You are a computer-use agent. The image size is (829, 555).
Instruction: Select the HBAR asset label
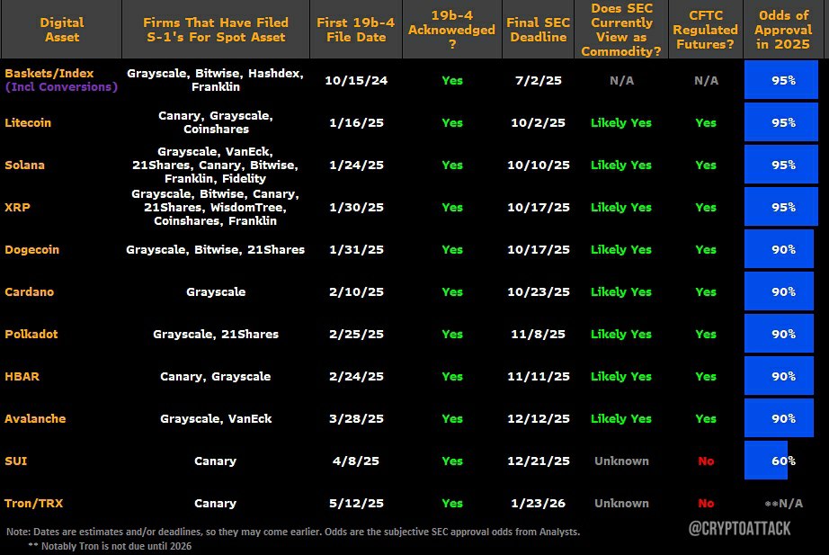(22, 377)
